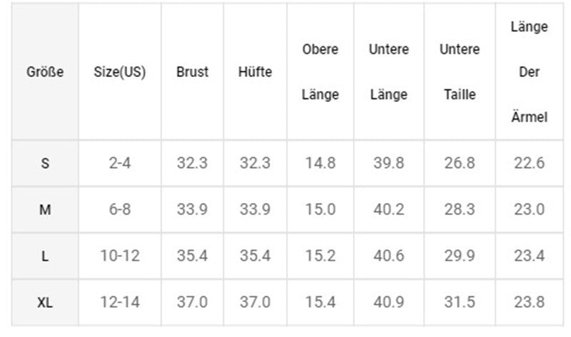Image resolution: width=571 pixels, height=337 pixels.
Task: Click the 6-8 US size cell
Action: click(120, 209)
